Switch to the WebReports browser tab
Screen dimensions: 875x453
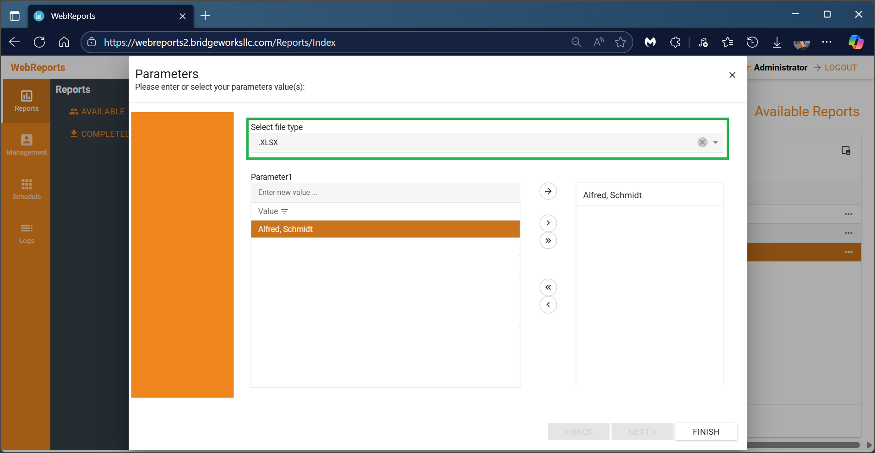click(92, 16)
